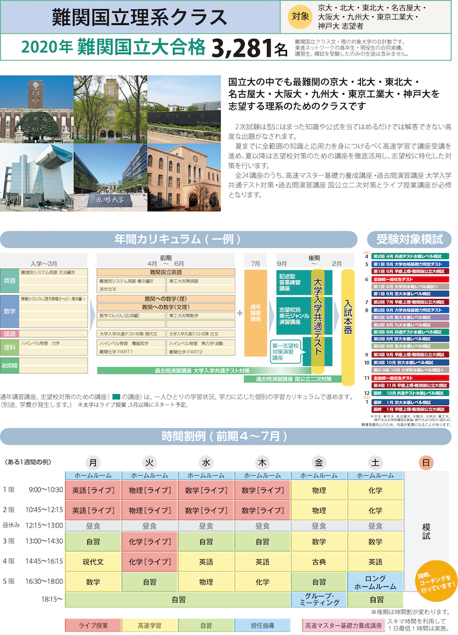Click the pink 国語 subject label
Screen dimensions: 458x635
[10, 334]
